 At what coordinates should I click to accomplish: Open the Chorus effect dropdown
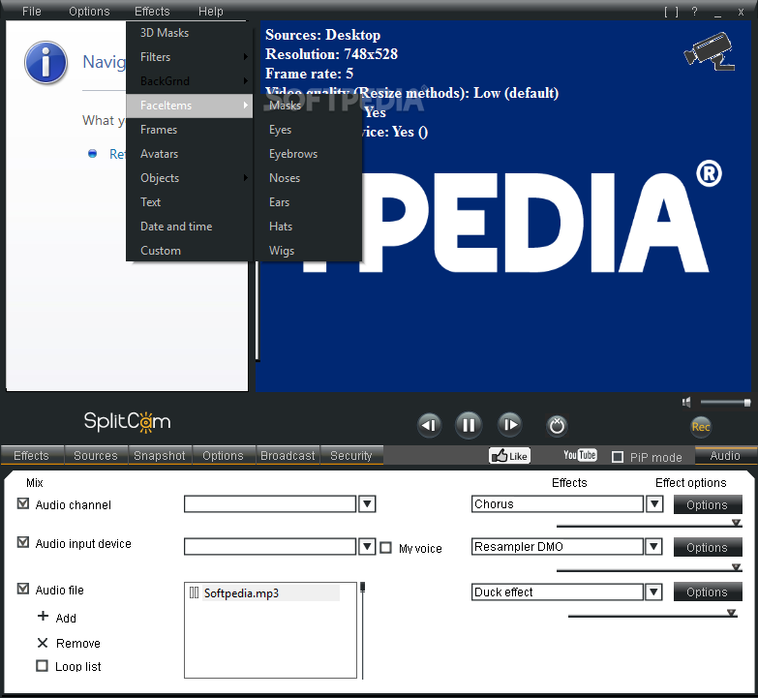(654, 504)
